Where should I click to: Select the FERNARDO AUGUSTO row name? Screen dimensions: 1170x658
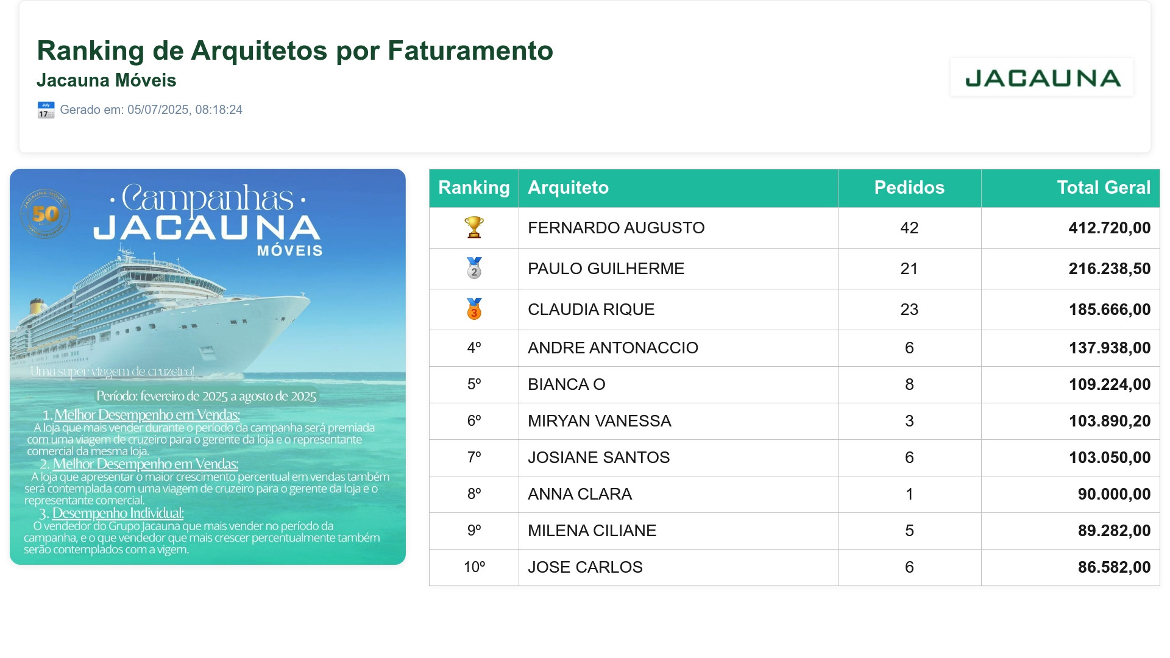click(x=616, y=228)
